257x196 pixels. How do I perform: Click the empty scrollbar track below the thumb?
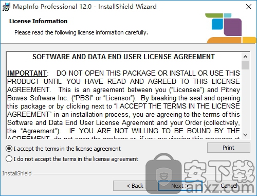point(245,100)
